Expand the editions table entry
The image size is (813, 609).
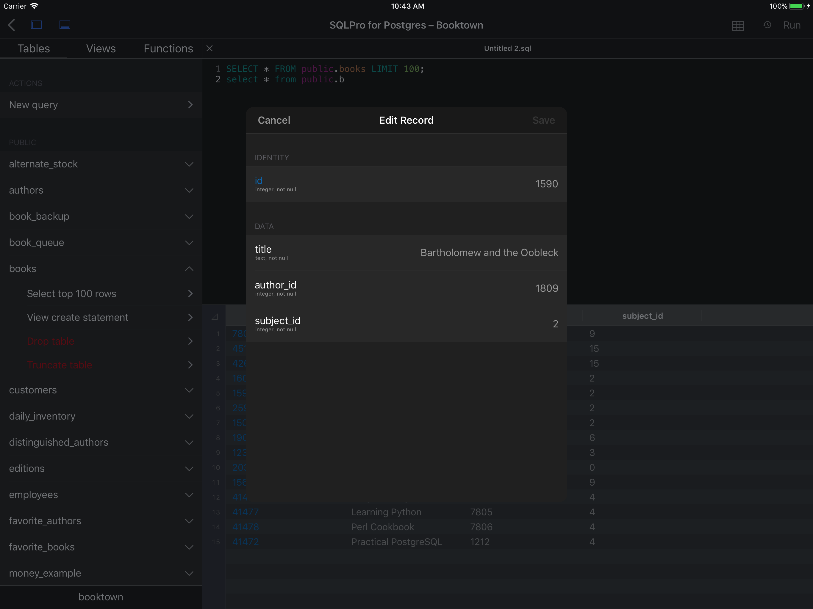189,469
